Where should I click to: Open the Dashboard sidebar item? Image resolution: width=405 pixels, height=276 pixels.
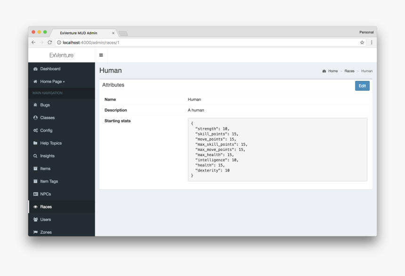pos(62,69)
